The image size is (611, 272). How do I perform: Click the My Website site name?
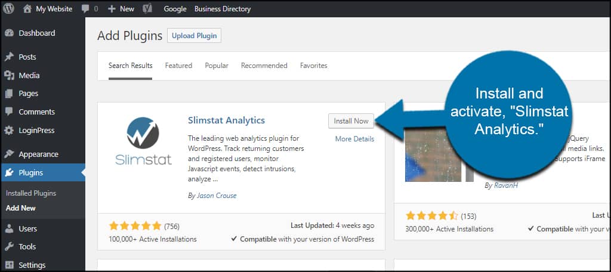point(54,9)
